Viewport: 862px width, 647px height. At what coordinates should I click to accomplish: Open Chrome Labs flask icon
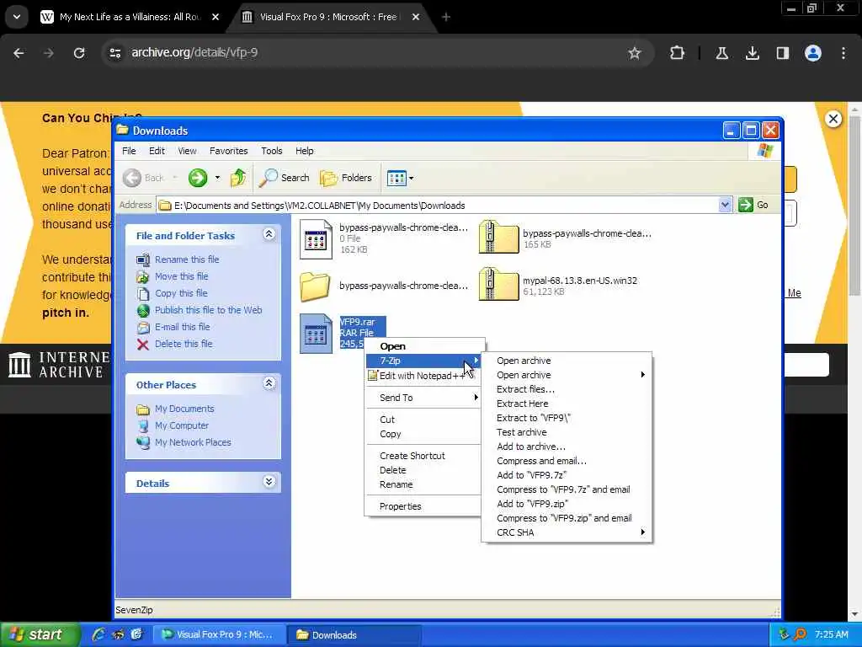point(721,53)
